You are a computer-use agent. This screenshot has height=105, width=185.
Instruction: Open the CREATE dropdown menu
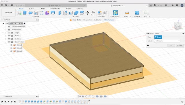tap(36, 16)
